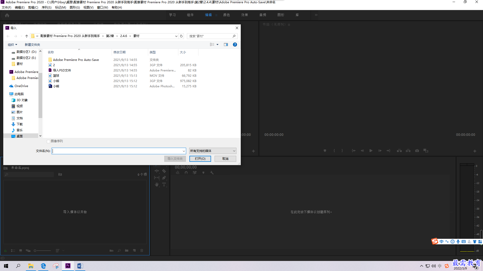Switch Project panel to icon view
The width and height of the screenshot is (483, 271).
pos(21,251)
